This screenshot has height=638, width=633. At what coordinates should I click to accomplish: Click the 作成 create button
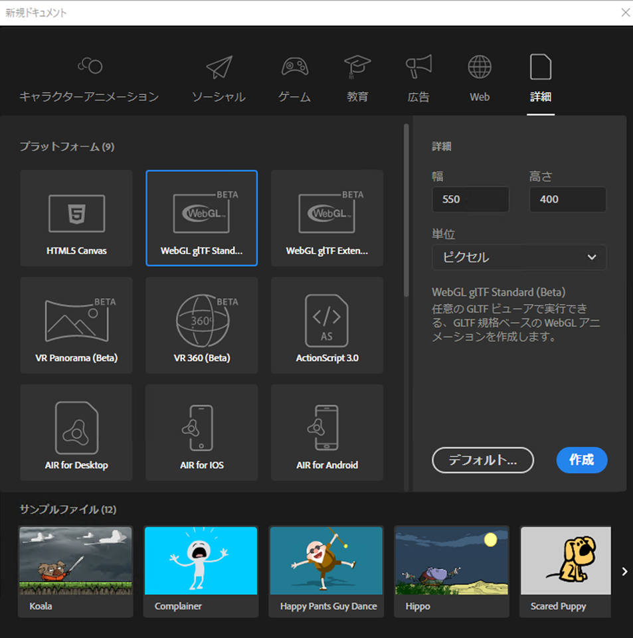click(x=581, y=460)
